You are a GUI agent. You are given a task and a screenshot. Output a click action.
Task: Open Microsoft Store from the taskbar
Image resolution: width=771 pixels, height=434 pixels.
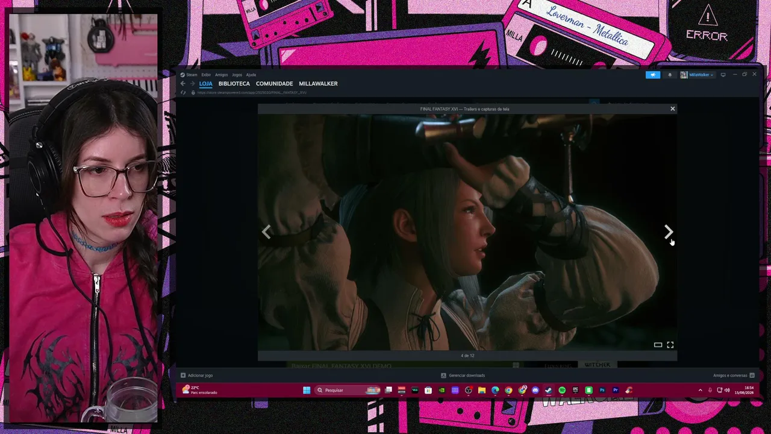tap(428, 390)
